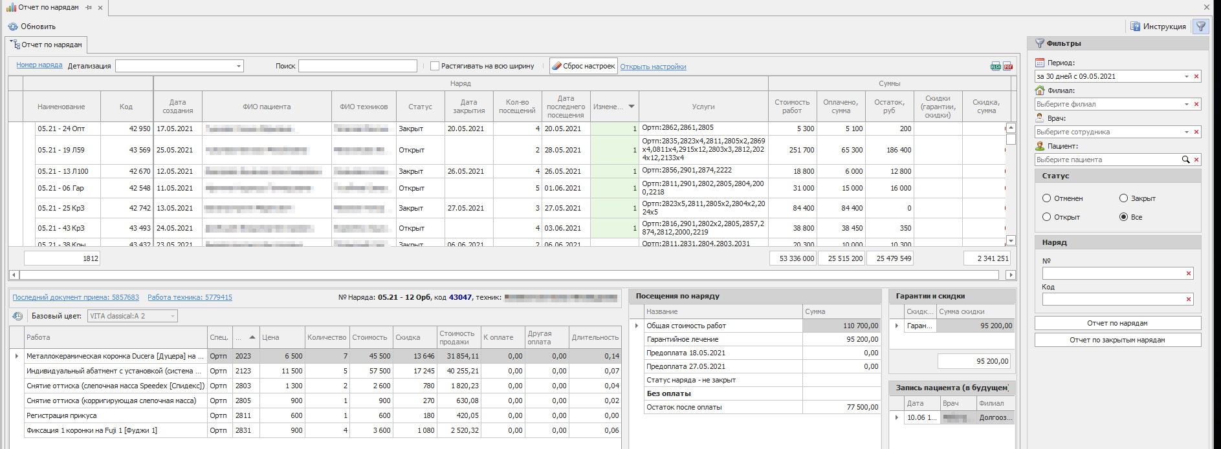Screen dimensions: 1221x449
Task: Click the Поиск search input field
Action: click(x=357, y=66)
